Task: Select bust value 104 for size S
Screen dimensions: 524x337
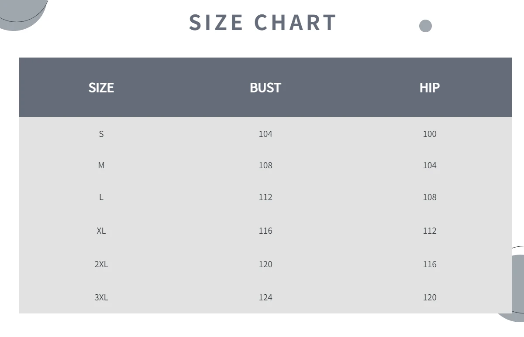Action: [x=265, y=134]
